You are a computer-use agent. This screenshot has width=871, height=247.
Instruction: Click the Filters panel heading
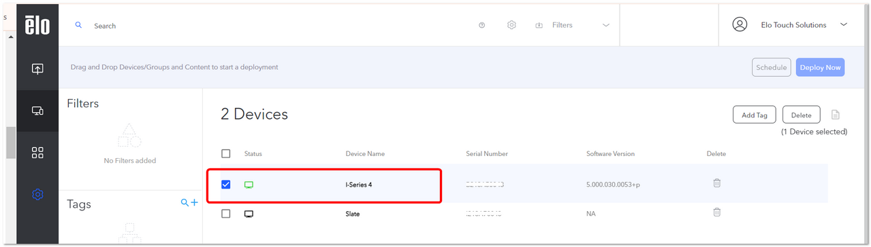click(83, 104)
